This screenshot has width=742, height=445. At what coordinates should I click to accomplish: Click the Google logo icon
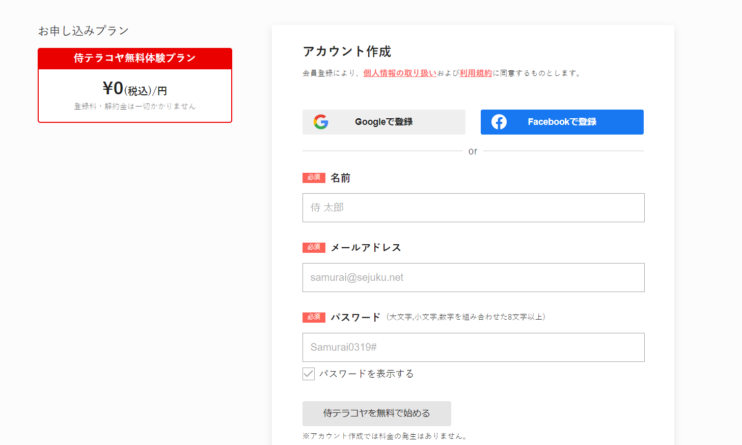321,122
